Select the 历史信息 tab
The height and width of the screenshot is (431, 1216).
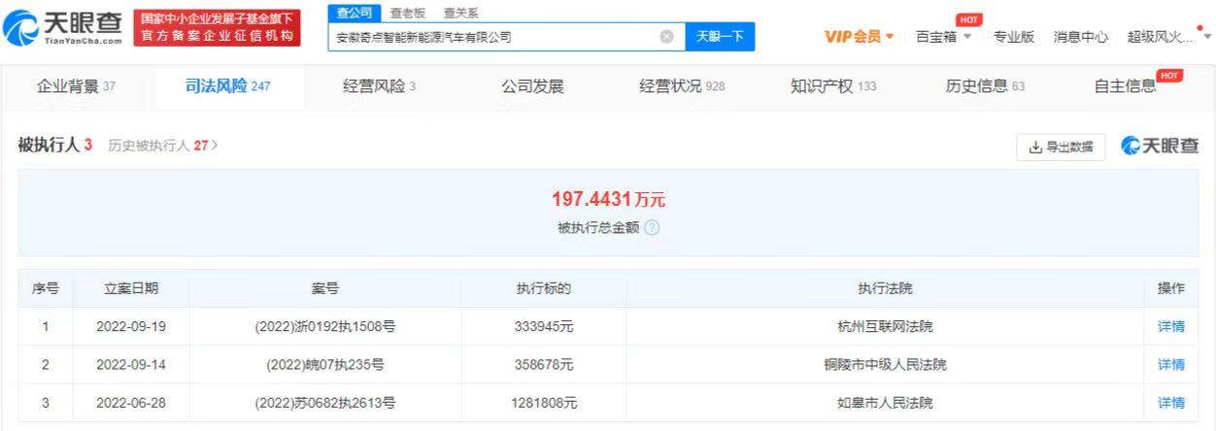985,86
